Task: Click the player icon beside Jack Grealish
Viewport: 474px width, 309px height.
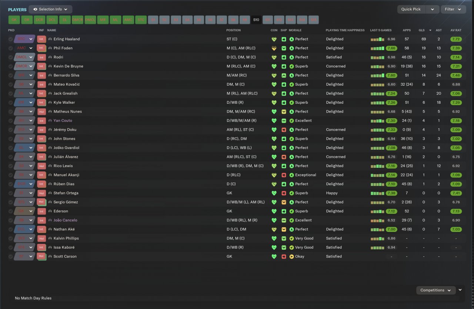Action: pyautogui.click(x=50, y=93)
